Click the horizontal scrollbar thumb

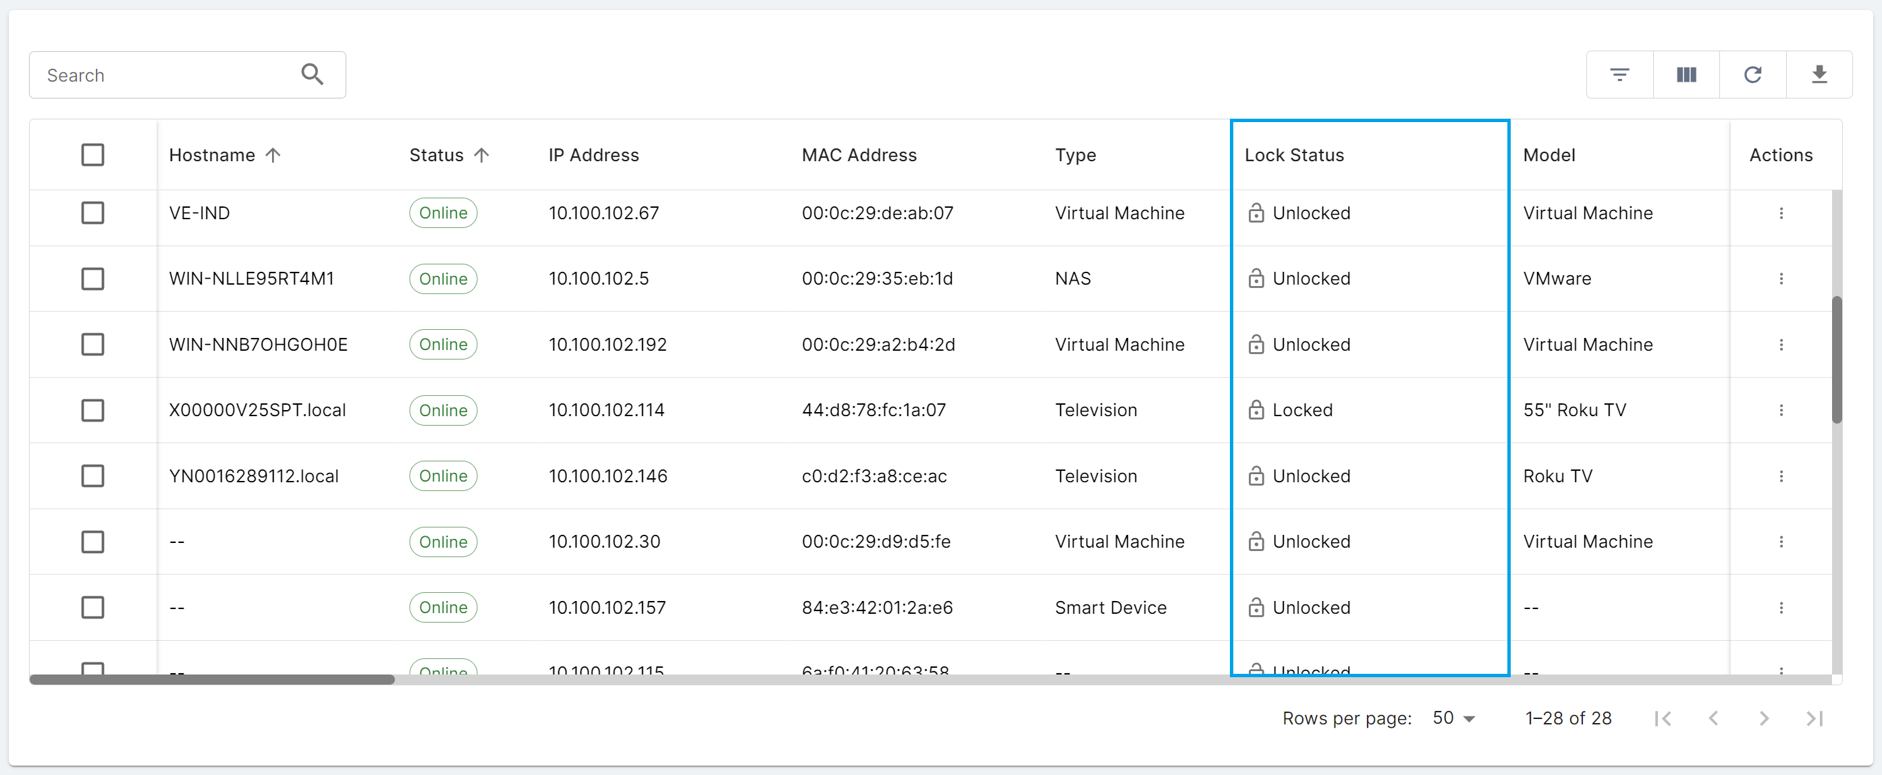point(212,679)
